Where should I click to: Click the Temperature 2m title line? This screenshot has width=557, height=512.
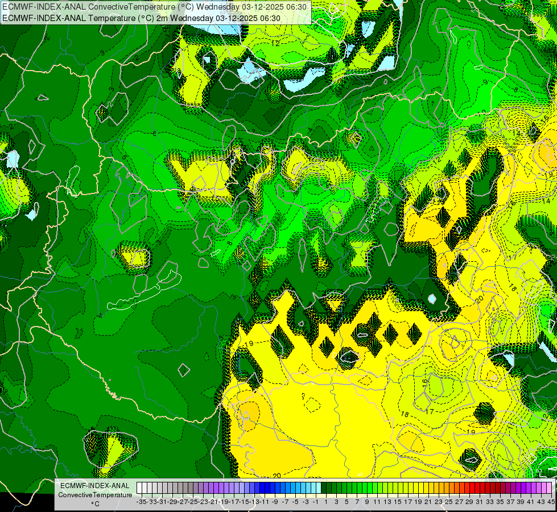pyautogui.click(x=141, y=18)
